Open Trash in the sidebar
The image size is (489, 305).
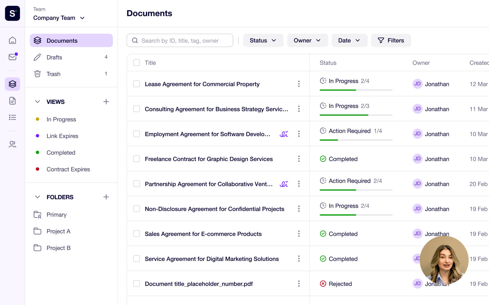[71, 74]
